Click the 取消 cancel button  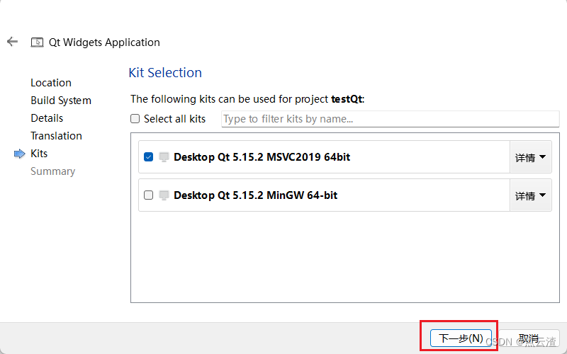[x=529, y=338]
